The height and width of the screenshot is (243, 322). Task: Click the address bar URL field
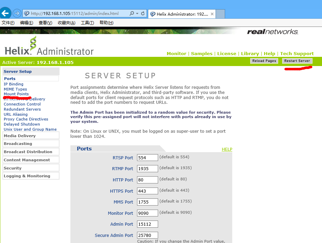[x=75, y=14]
